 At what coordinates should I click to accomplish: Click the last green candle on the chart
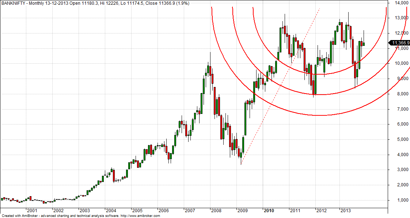coord(364,44)
